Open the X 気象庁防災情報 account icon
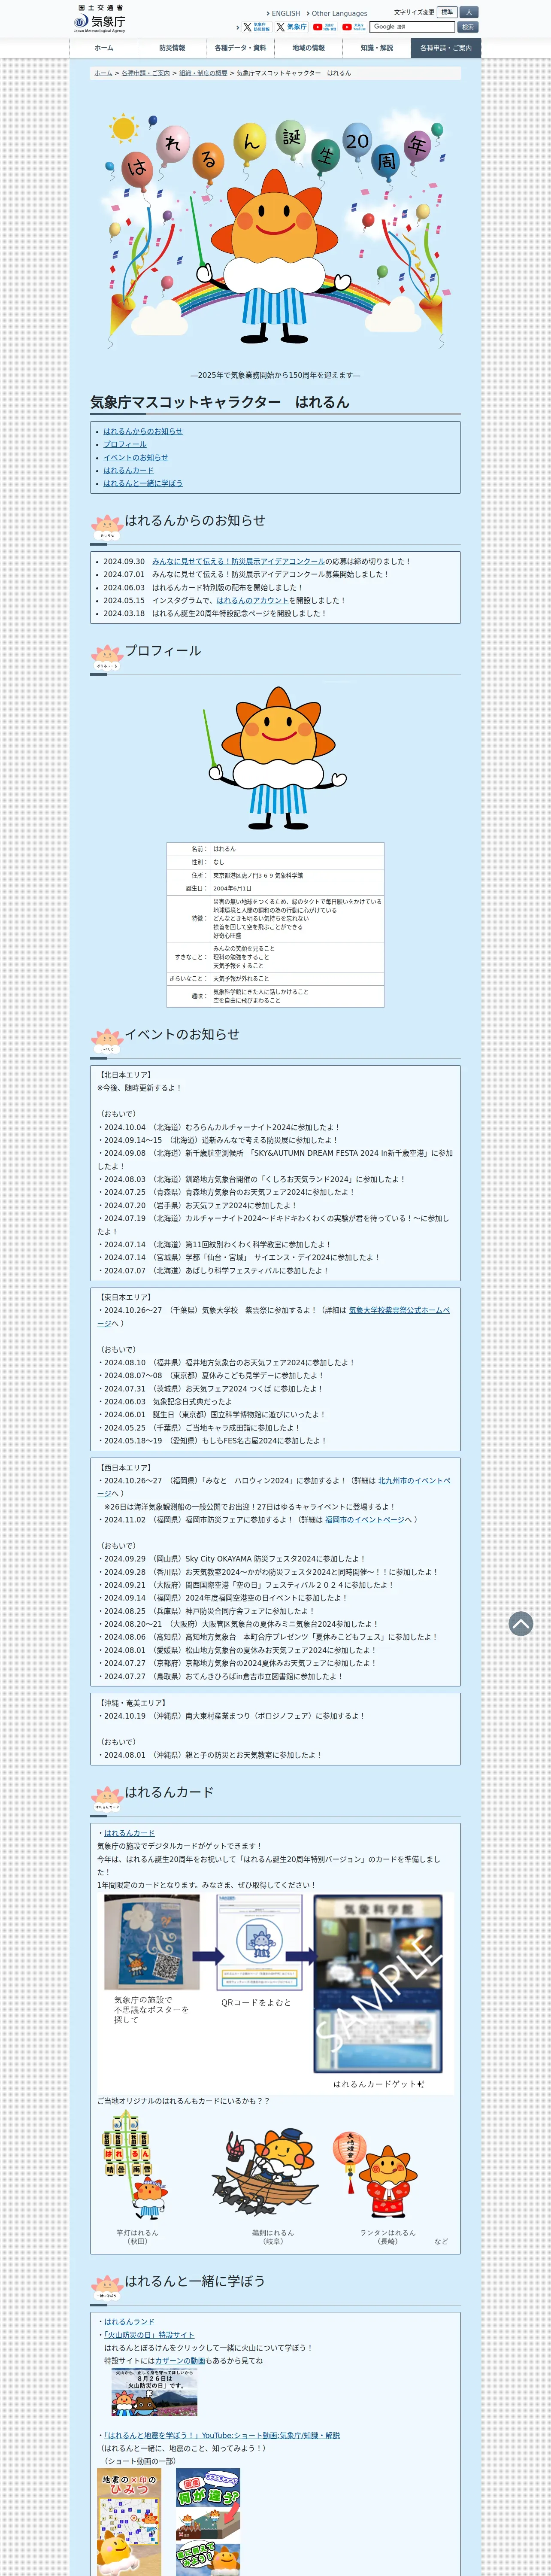This screenshot has height=2576, width=551. click(257, 27)
